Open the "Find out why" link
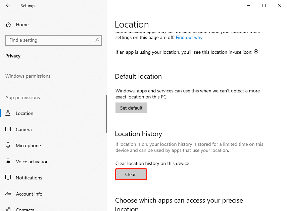The width and height of the screenshot is (287, 211). pyautogui.click(x=189, y=37)
